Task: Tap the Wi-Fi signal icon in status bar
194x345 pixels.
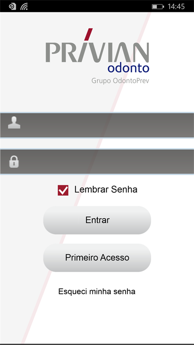Action: click(x=24, y=7)
